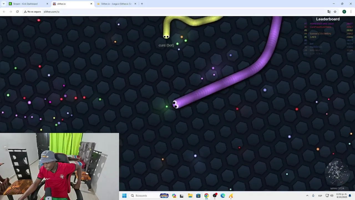Reload the slither.com page
355x200 pixels.
(x=17, y=12)
